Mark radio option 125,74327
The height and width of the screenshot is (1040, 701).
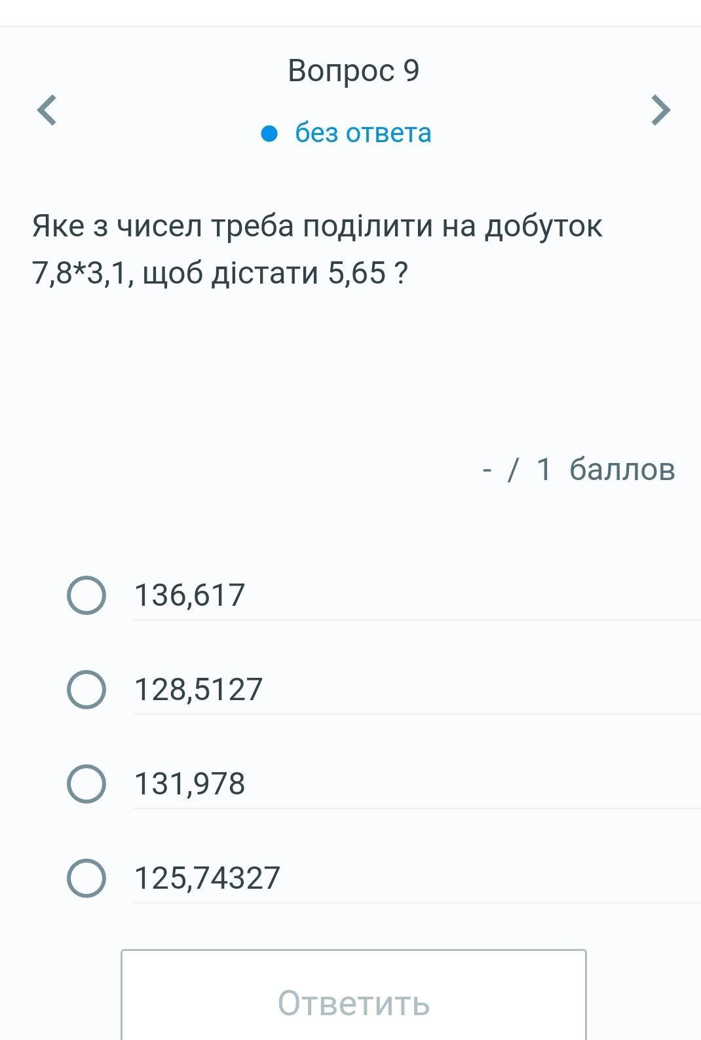(x=86, y=878)
